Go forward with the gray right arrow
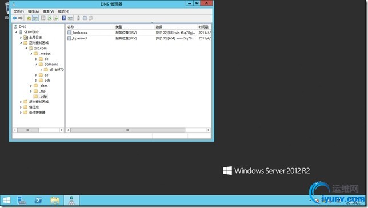 [21, 18]
